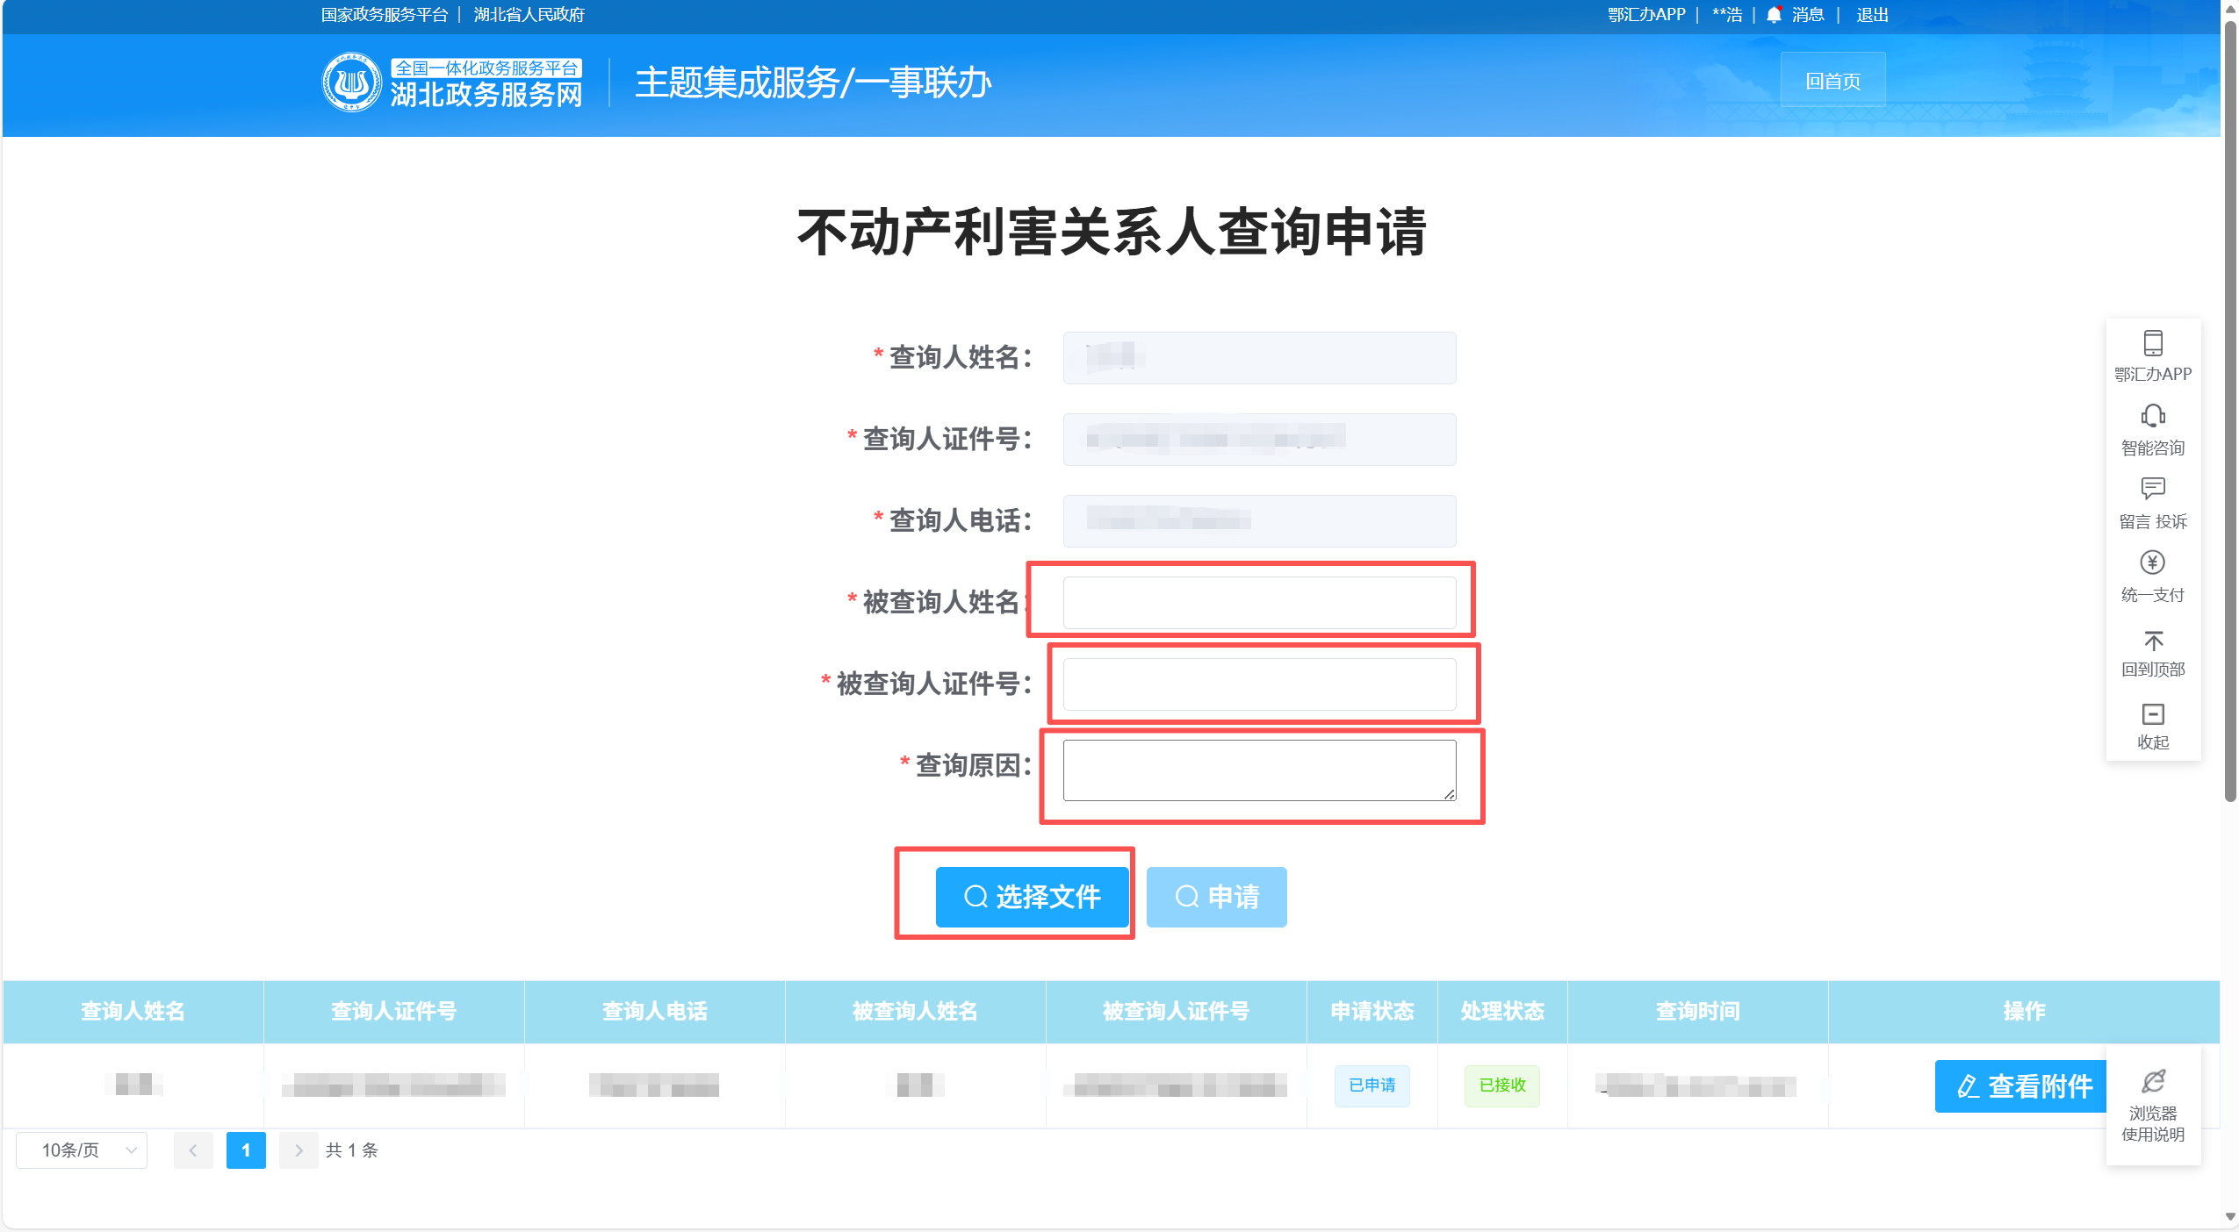Click the 回到顶部 up-arrow icon
2239x1232 pixels.
point(2152,641)
